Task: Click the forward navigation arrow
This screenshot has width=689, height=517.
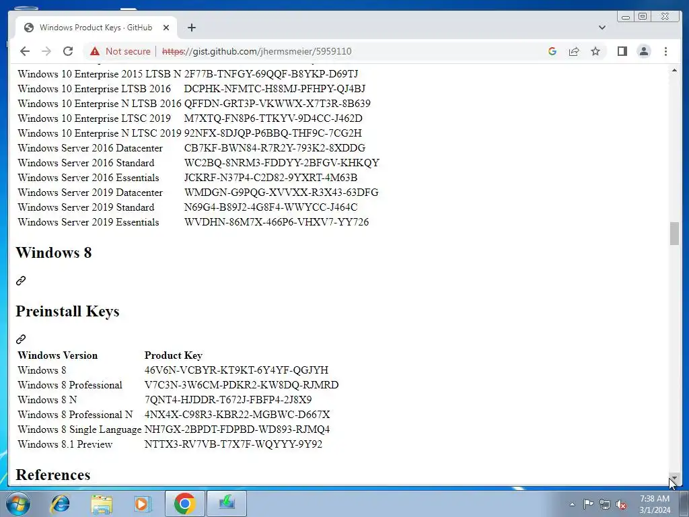Action: coord(46,51)
